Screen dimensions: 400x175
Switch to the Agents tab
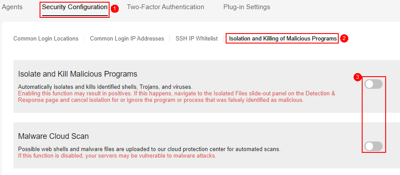(x=12, y=7)
